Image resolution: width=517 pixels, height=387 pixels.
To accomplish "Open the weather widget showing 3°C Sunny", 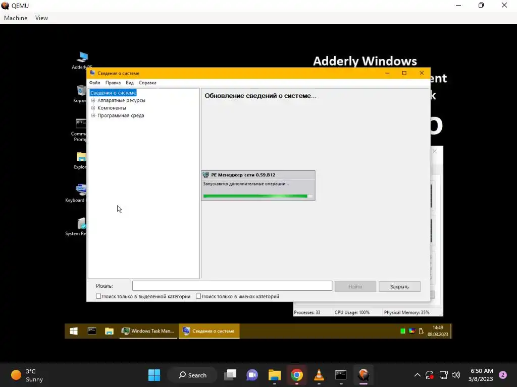I will 27,375.
